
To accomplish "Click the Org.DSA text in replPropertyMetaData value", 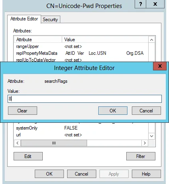I will tap(135, 53).
